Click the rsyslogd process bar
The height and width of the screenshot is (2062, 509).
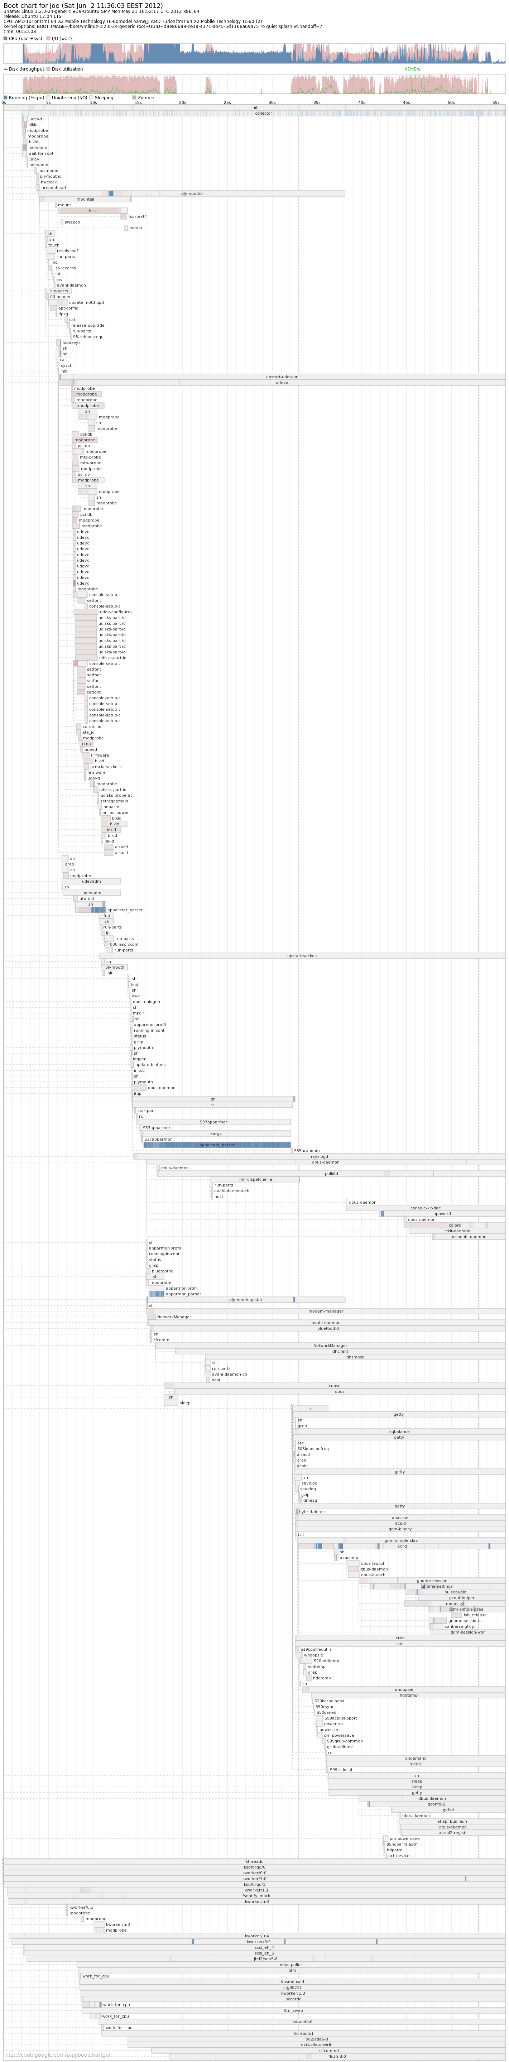pyautogui.click(x=319, y=1157)
